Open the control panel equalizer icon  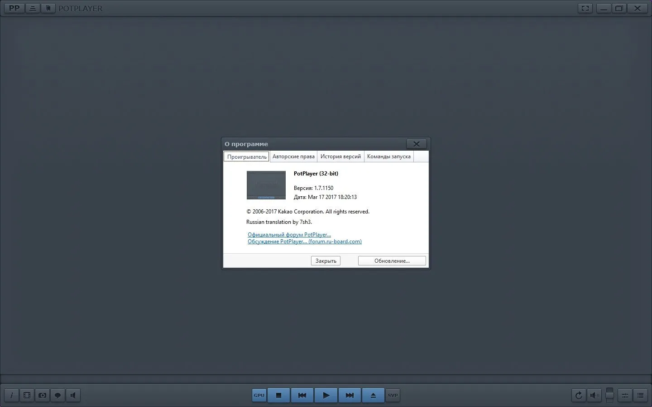(625, 395)
